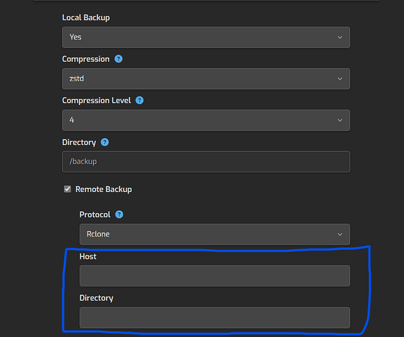Click the Host field label
The width and height of the screenshot is (404, 337).
point(88,256)
